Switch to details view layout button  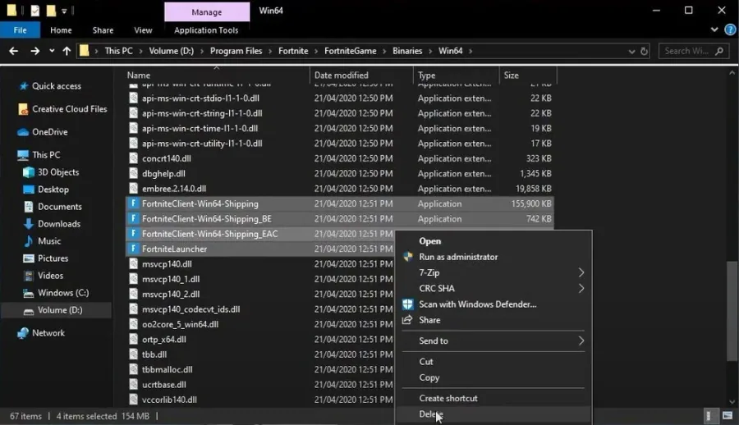709,416
